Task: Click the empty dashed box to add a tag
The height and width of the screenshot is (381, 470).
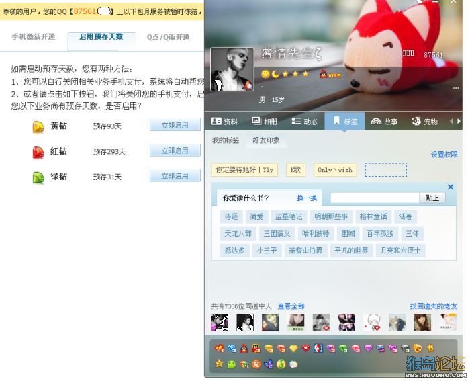Action: [x=386, y=170]
